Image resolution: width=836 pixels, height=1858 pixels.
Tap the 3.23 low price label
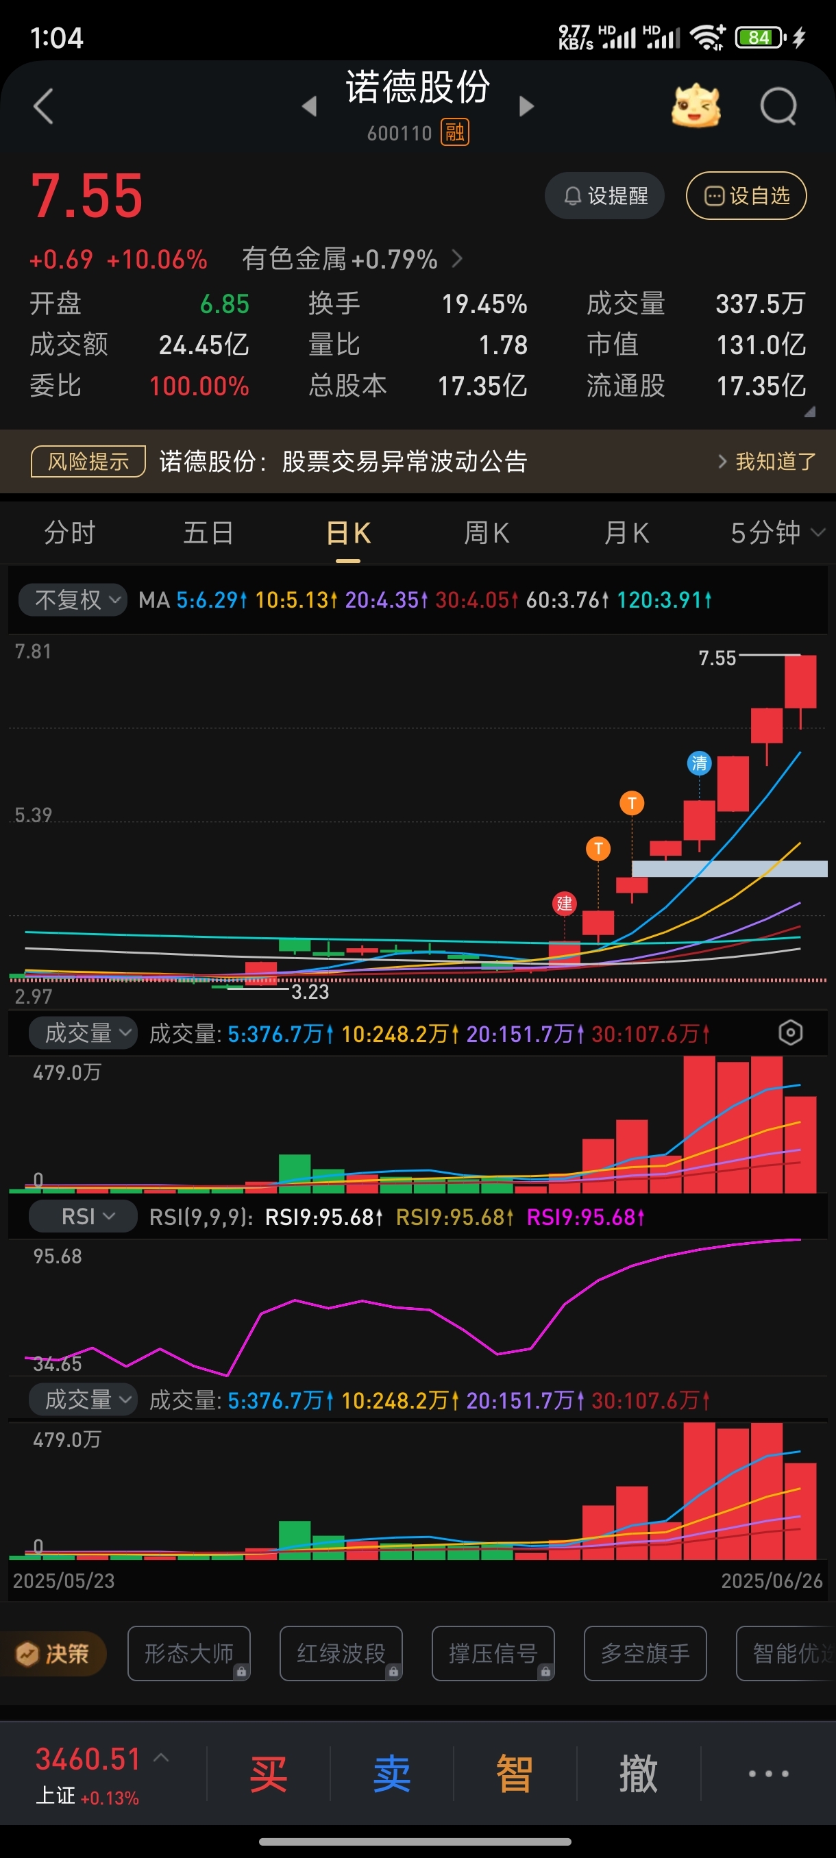point(310,992)
